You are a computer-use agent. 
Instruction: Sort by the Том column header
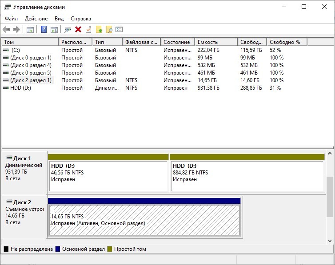(x=30, y=42)
